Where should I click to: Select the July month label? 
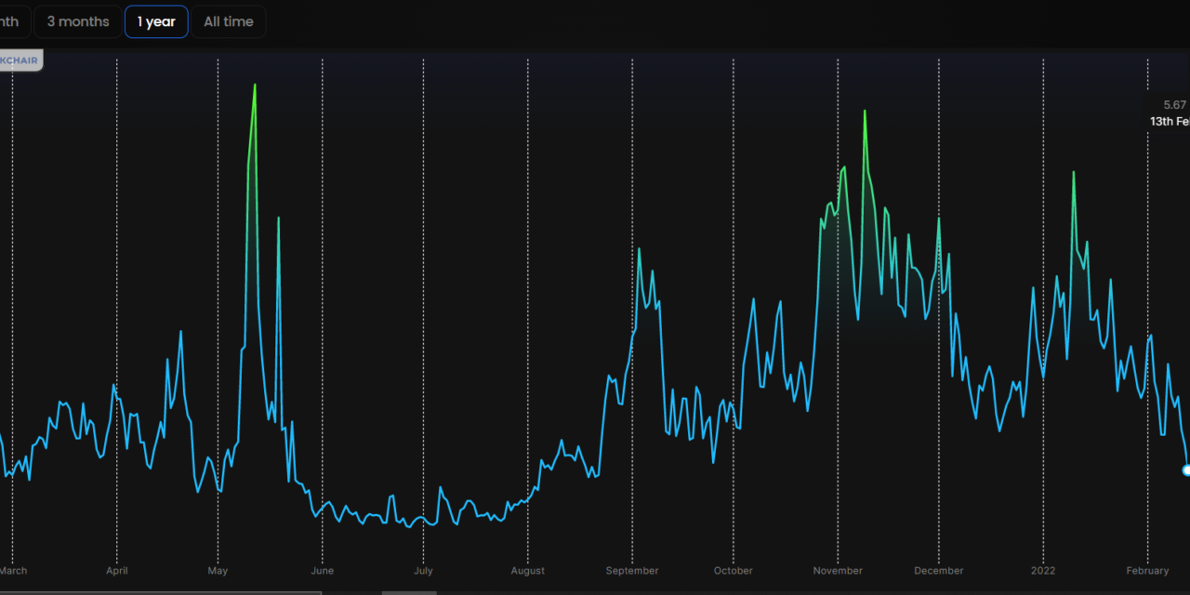[423, 571]
